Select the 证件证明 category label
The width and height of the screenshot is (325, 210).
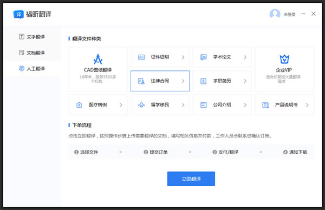click(160, 57)
